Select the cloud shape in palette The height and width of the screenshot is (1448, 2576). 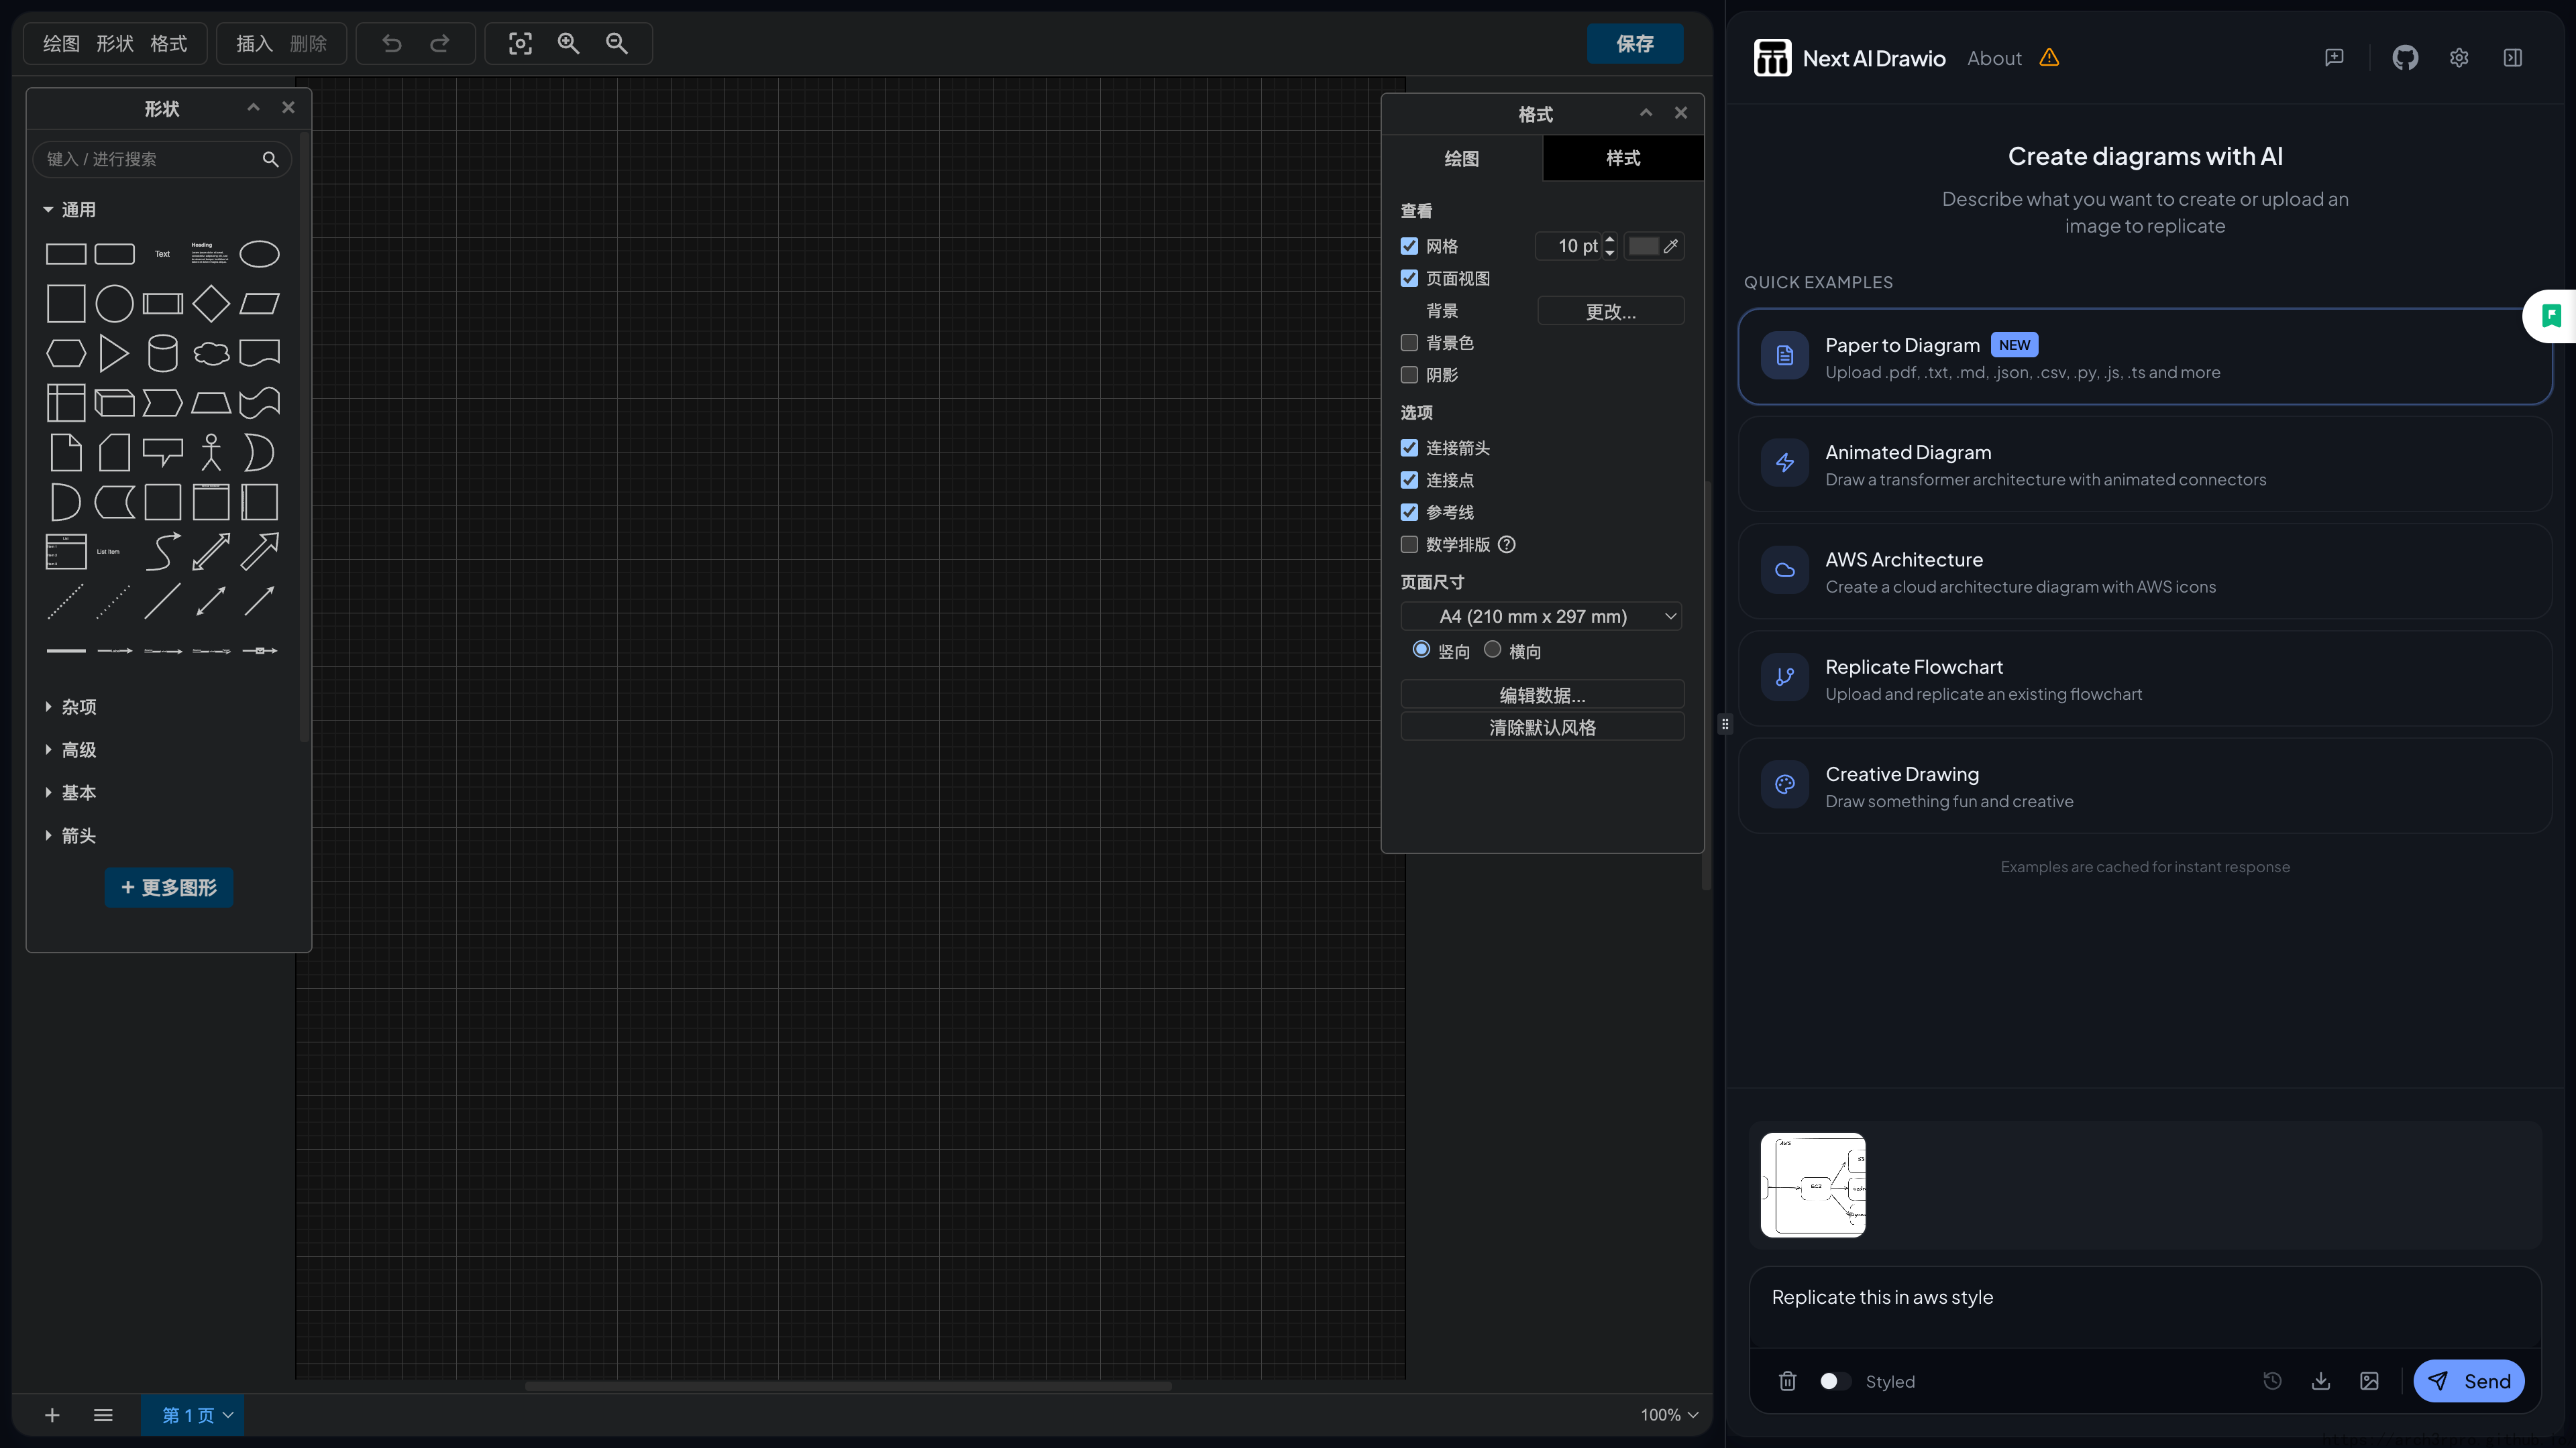[211, 353]
